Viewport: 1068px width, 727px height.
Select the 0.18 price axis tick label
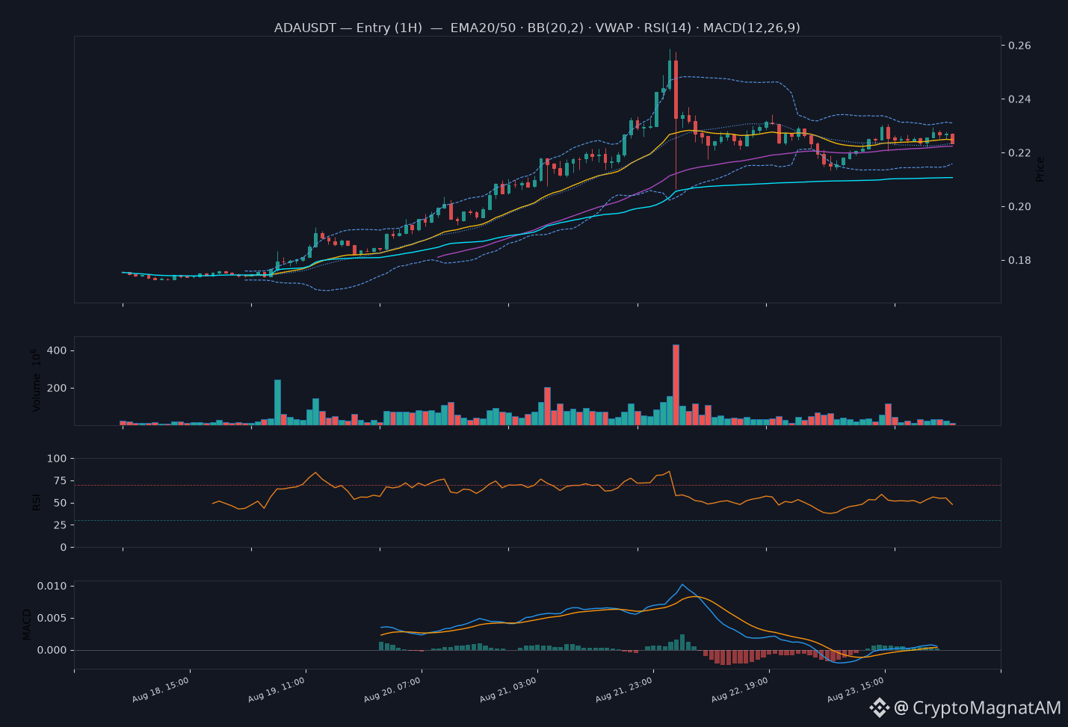coord(1019,261)
